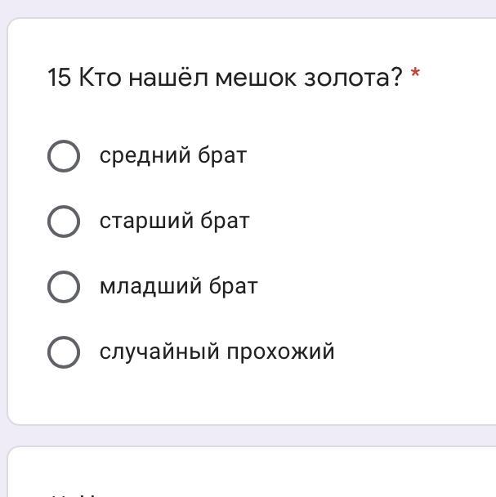Click the red required asterisk
The height and width of the screenshot is (497, 496).
(415, 73)
